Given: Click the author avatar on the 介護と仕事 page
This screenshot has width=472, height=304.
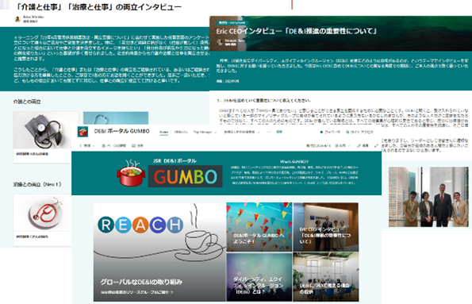Looking at the screenshot, I should pos(17,19).
